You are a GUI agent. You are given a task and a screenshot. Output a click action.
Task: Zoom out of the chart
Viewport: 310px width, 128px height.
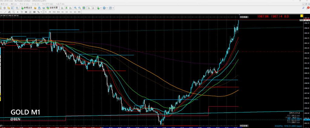80,8
